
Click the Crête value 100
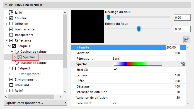point(177,81)
